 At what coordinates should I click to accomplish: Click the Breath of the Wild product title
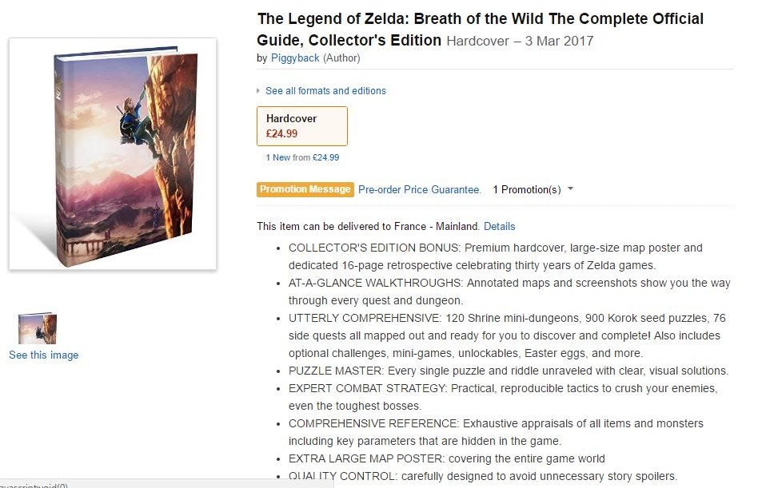pos(481,30)
